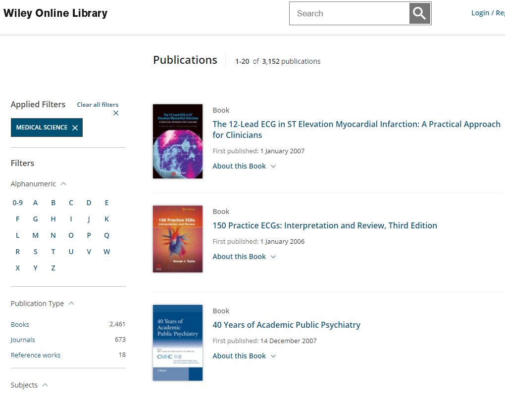Collapse the Publication Type section
505x393 pixels.
71,304
